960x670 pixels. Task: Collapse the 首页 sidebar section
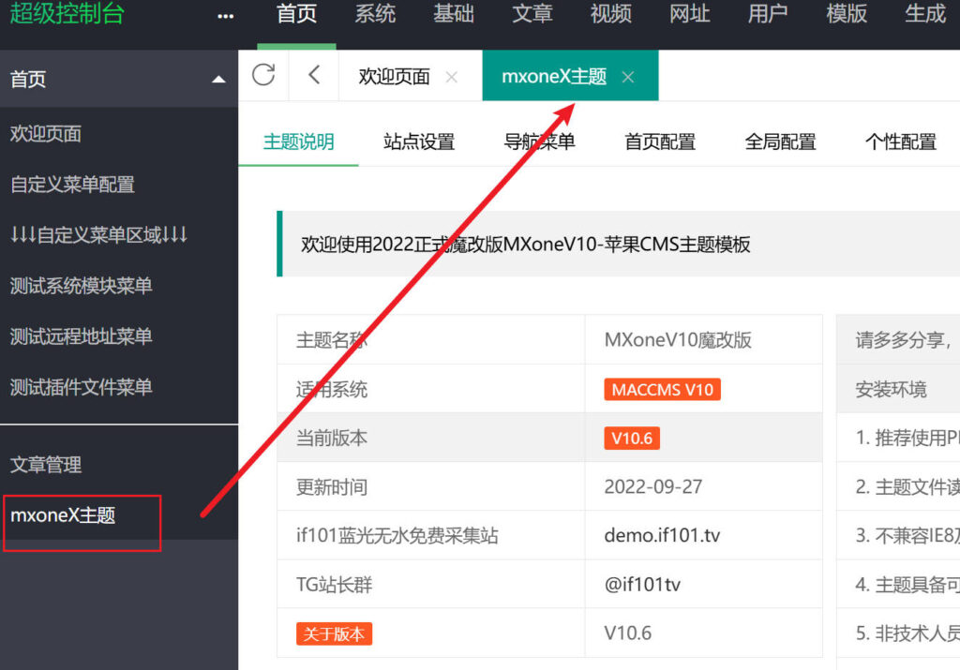218,80
